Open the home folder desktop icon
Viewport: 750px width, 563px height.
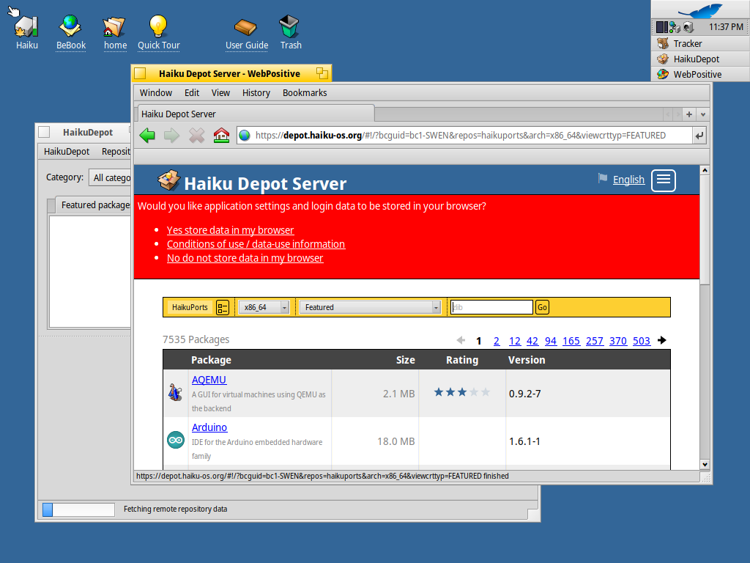114,26
